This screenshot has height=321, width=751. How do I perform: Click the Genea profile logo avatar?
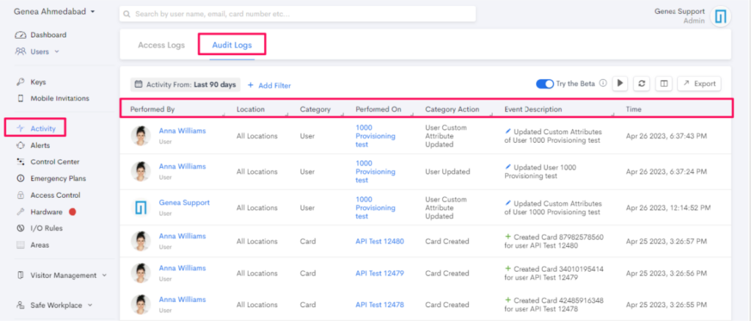(721, 17)
